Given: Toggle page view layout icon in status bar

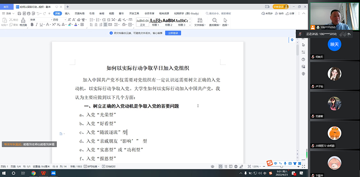Looking at the screenshot, I should pyautogui.click(x=220, y=166).
